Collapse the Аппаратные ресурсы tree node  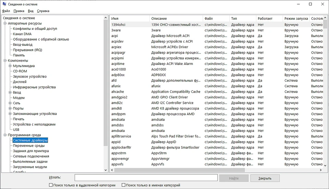pyautogui.click(x=5, y=24)
